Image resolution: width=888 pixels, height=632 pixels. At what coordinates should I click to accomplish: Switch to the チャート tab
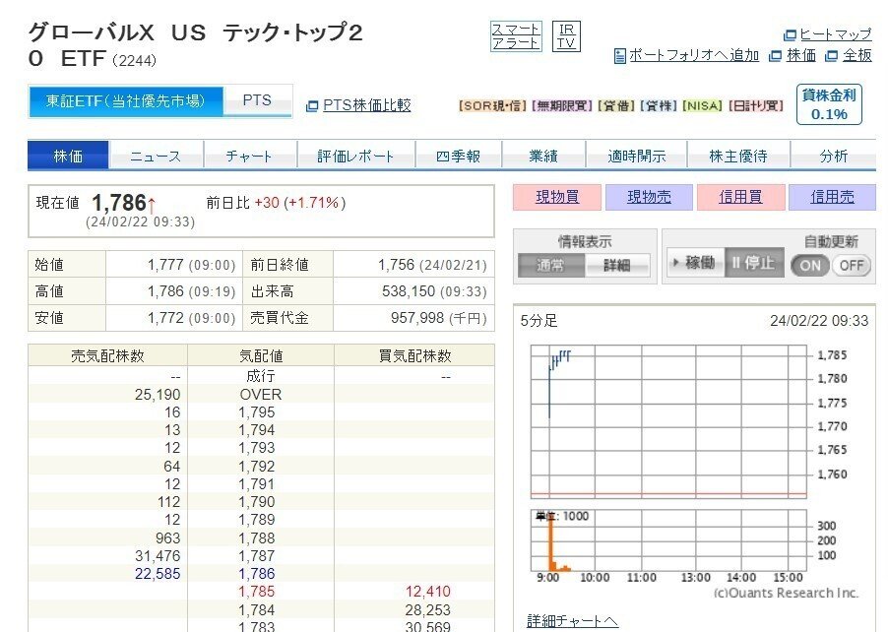(x=249, y=156)
